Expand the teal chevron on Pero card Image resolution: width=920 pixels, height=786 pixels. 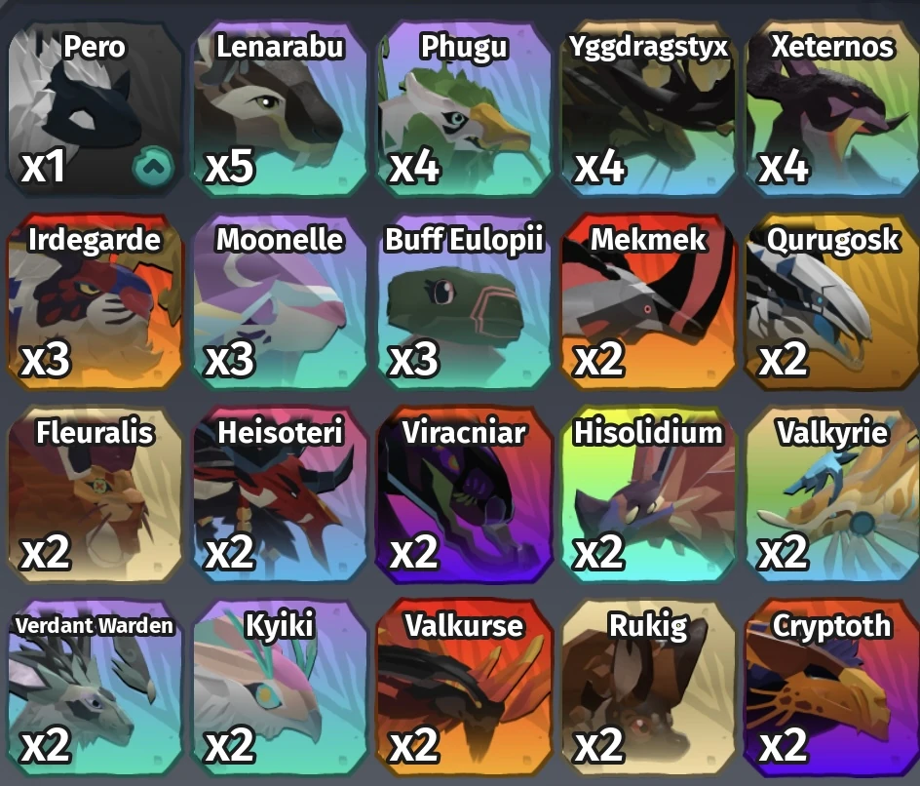(x=154, y=167)
